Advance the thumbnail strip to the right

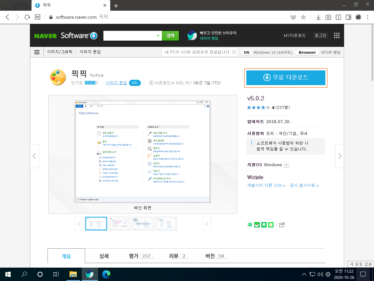pyautogui.click(x=207, y=224)
